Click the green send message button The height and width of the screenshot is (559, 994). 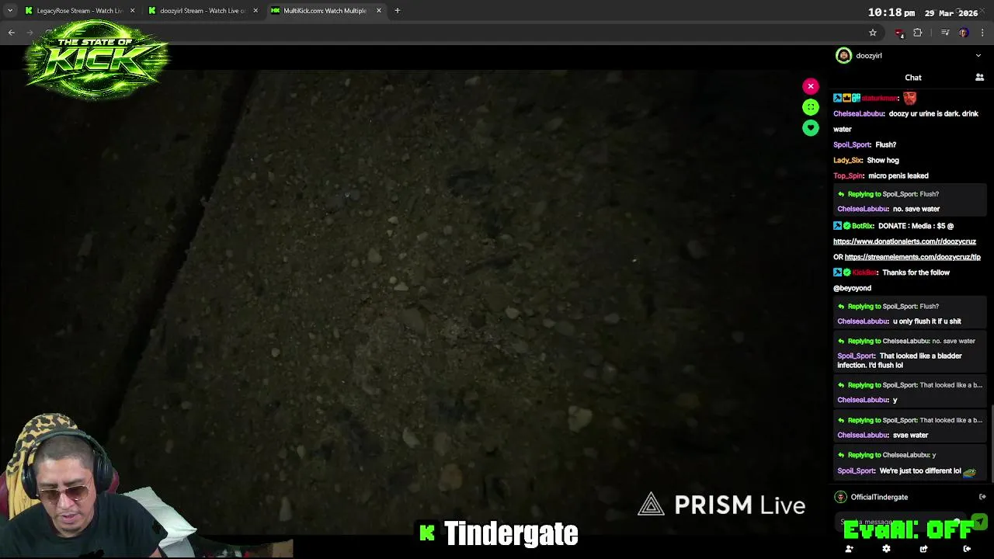coord(979,523)
